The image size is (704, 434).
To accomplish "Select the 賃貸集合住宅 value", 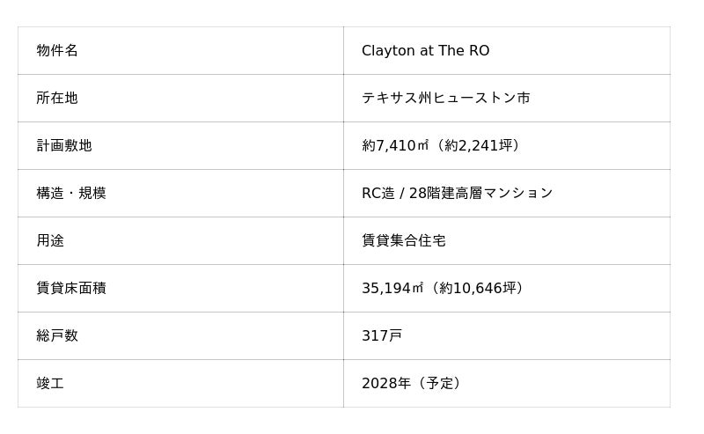I will point(404,241).
